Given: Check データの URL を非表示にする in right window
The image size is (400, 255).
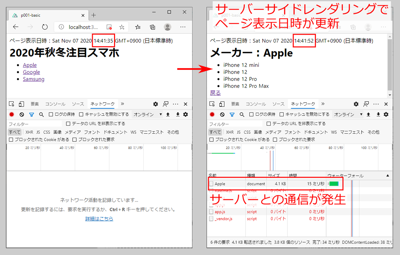Looking at the screenshot, I should [269, 124].
